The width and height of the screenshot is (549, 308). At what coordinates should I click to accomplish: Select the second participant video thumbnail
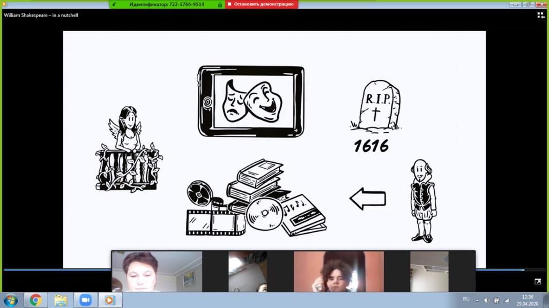point(247,272)
